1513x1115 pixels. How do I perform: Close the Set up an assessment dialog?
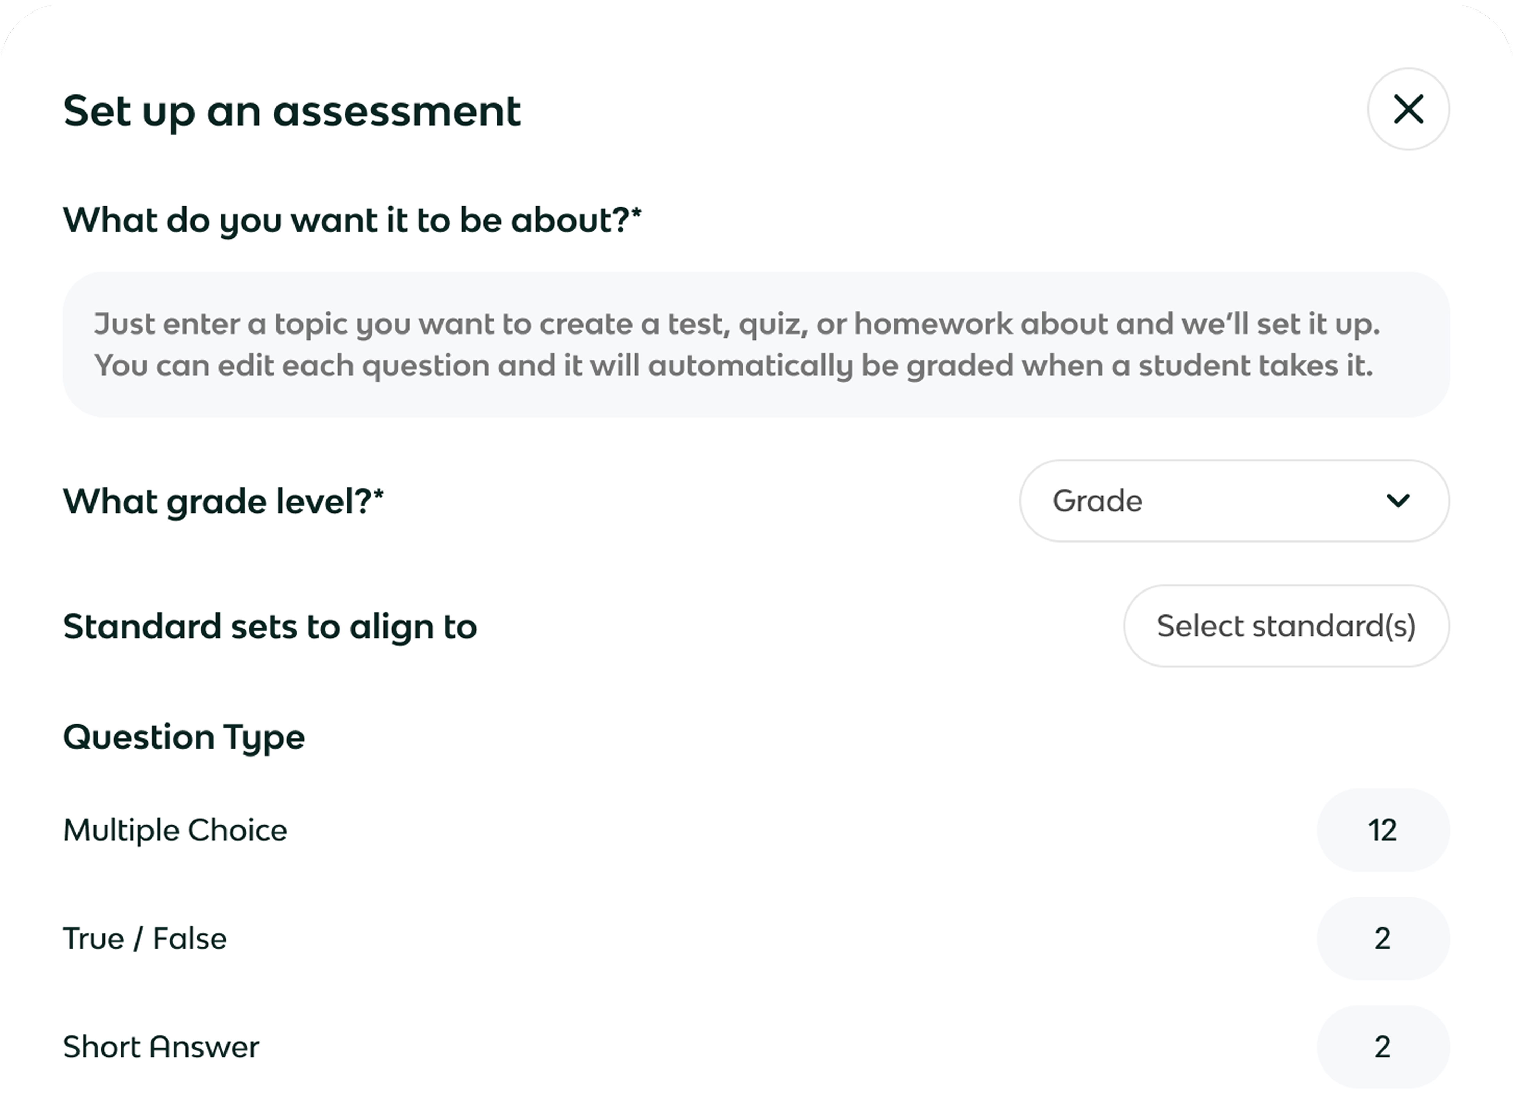click(x=1408, y=109)
